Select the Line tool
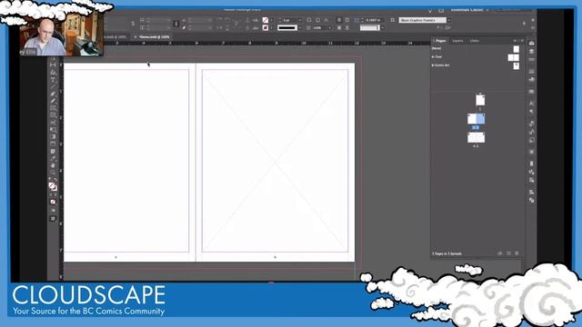Viewport: 582px width, 327px height. (53, 86)
